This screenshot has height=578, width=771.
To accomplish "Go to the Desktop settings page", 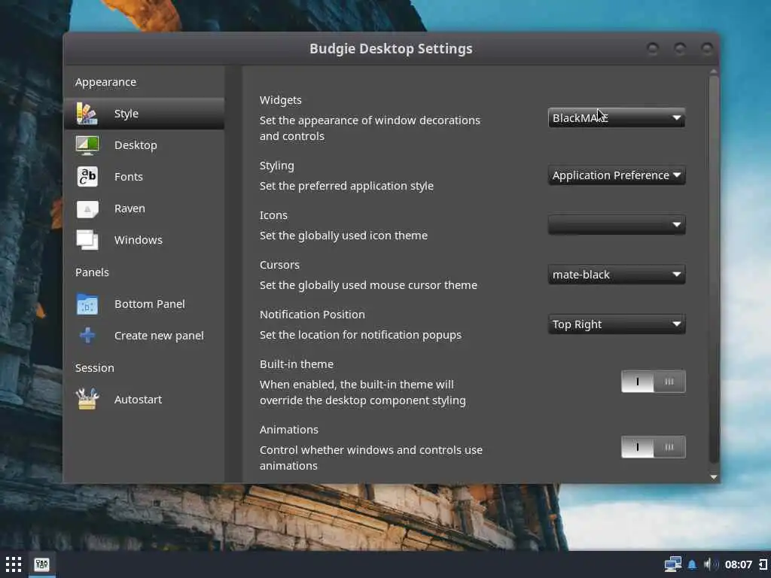I will click(x=144, y=145).
